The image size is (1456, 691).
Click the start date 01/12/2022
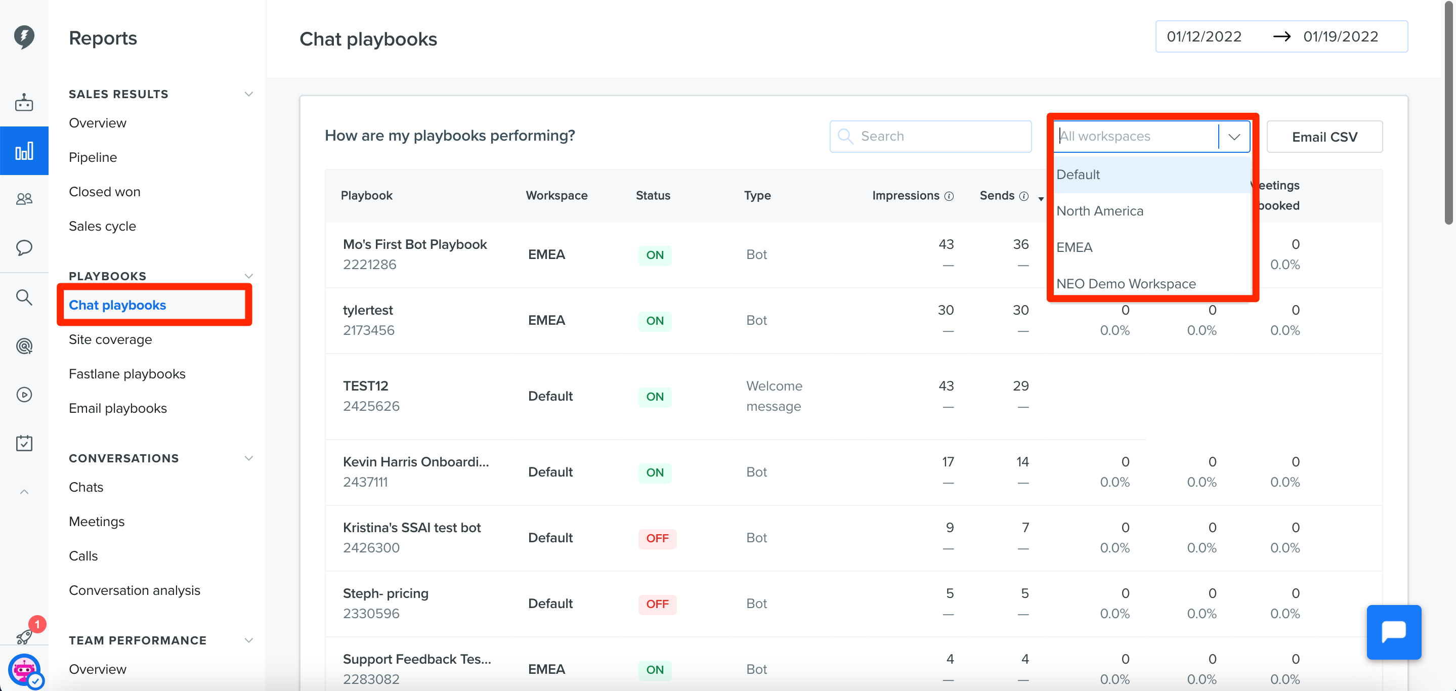[x=1204, y=37]
